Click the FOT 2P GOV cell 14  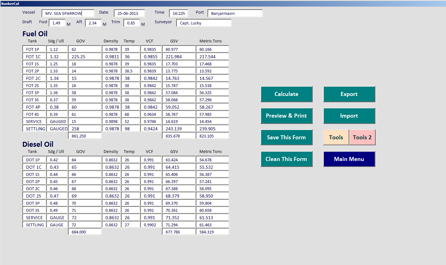tap(85, 71)
